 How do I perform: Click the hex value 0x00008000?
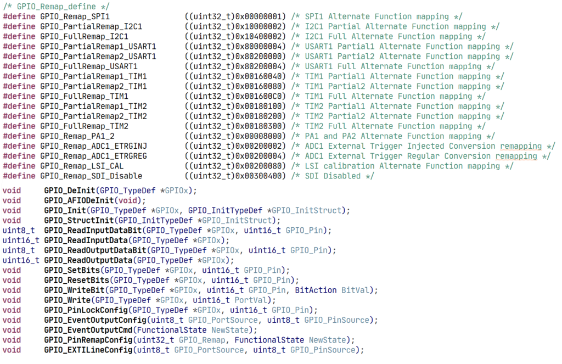258,137
